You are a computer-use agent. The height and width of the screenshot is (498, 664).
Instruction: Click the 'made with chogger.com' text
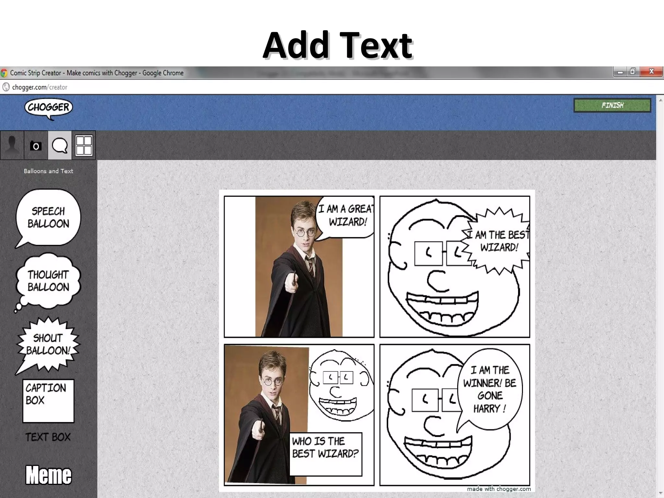(x=499, y=489)
